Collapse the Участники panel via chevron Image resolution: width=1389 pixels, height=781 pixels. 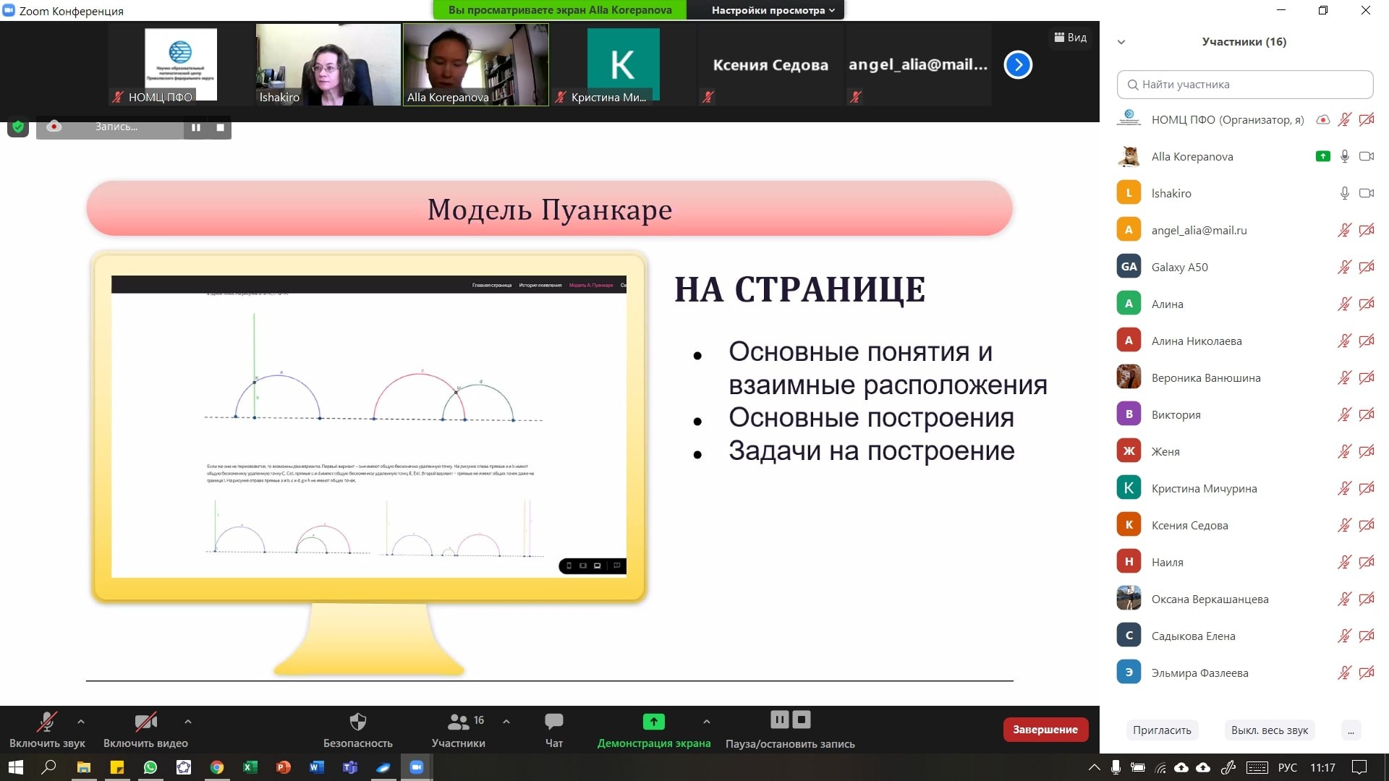pos(1120,42)
